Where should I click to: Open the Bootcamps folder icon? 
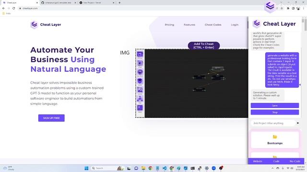pyautogui.click(x=275, y=137)
